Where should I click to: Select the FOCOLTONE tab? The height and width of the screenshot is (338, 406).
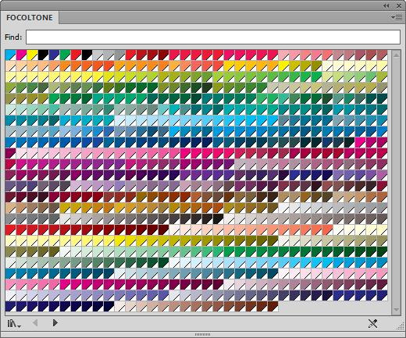pyautogui.click(x=30, y=17)
